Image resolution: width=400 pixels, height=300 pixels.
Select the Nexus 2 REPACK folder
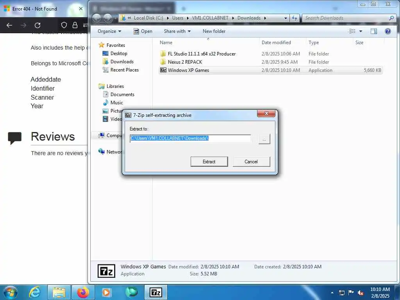[185, 62]
